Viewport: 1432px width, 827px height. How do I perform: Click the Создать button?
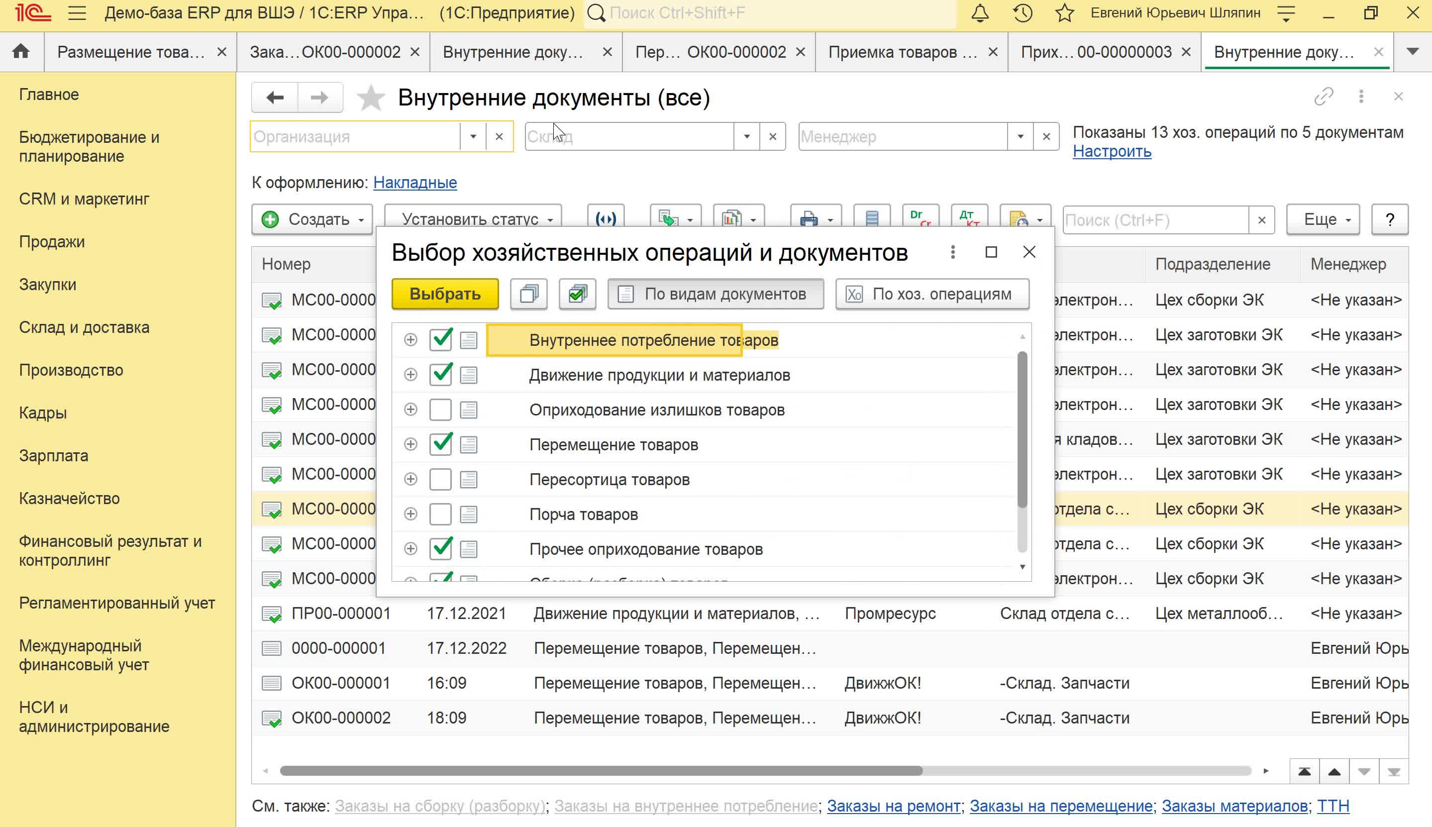pos(311,219)
